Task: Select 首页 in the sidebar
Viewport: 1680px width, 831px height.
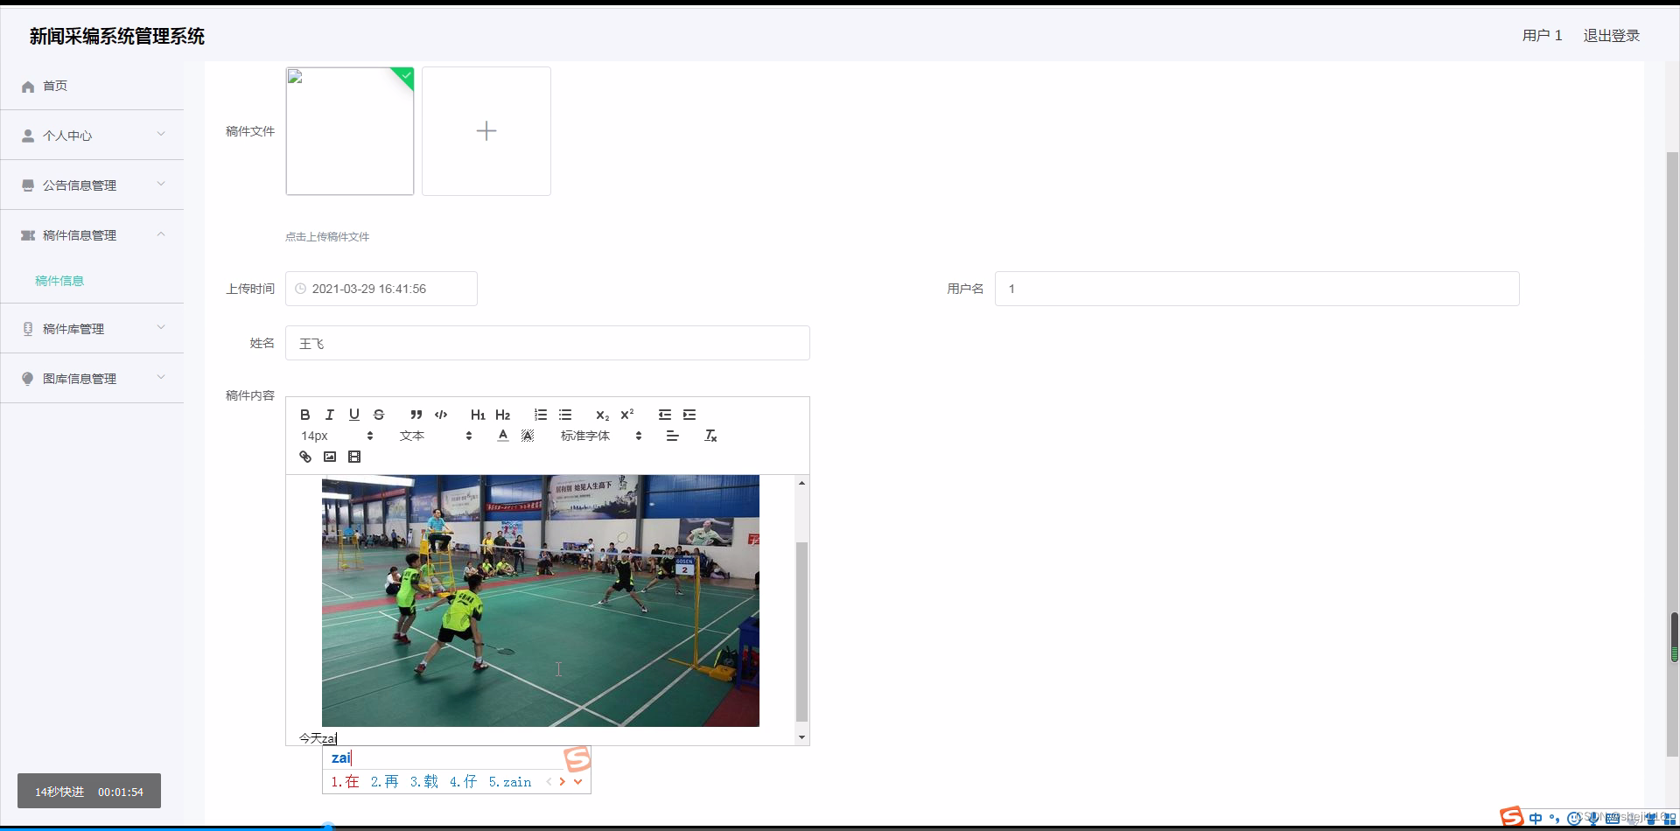Action: [56, 86]
